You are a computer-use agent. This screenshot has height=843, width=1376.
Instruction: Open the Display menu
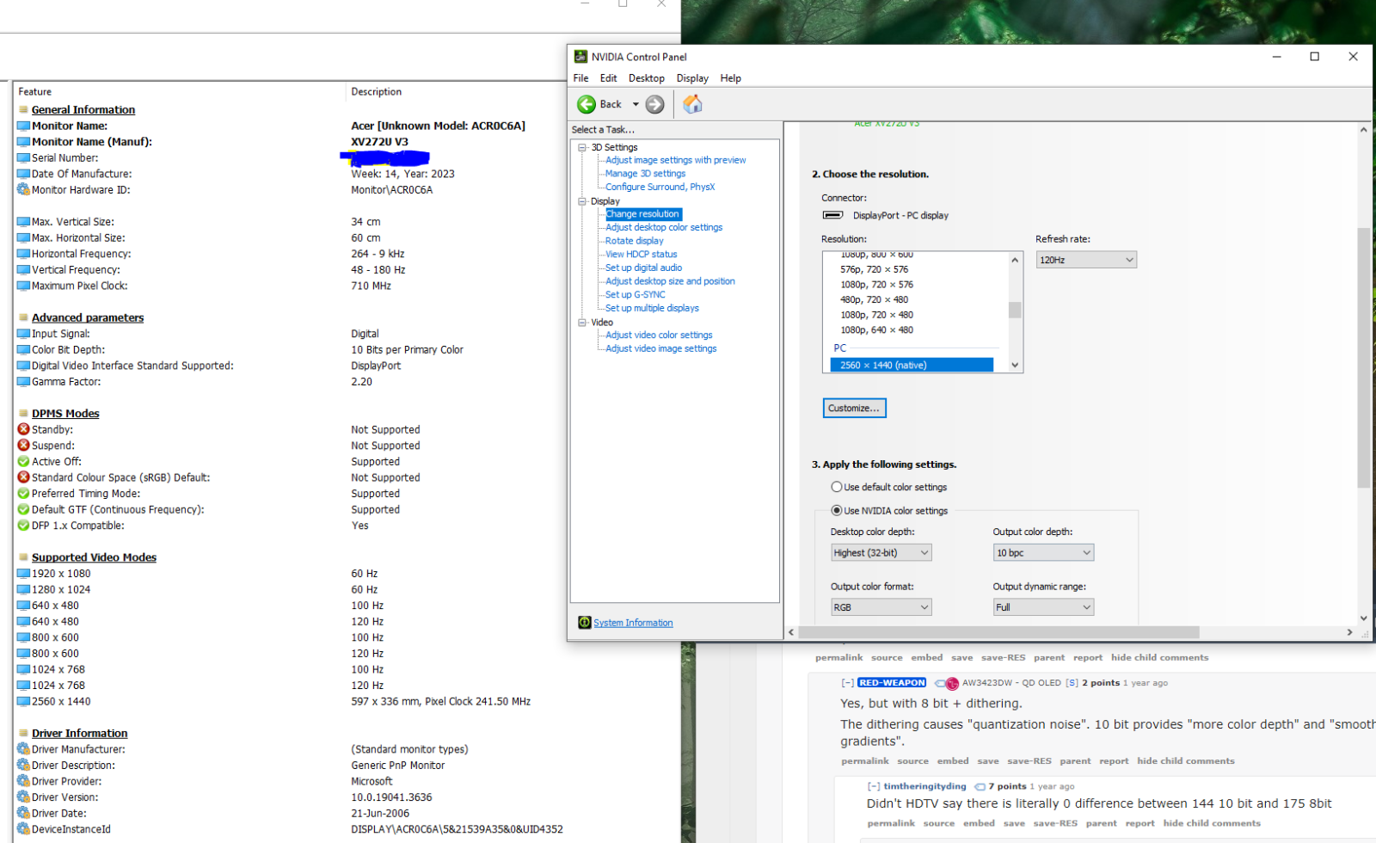click(692, 78)
